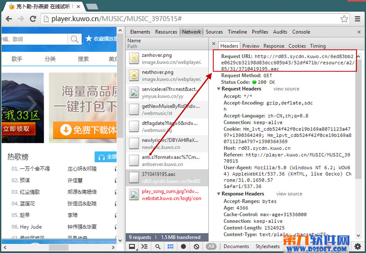Click view source next to Request Headers
Image resolution: width=366 pixels, height=253 pixels.
coord(286,89)
